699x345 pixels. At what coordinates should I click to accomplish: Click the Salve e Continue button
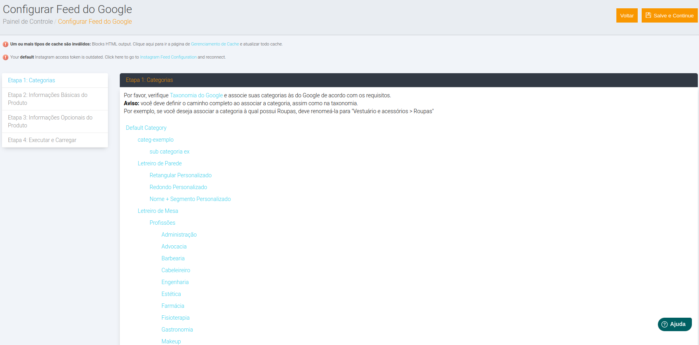click(x=669, y=15)
